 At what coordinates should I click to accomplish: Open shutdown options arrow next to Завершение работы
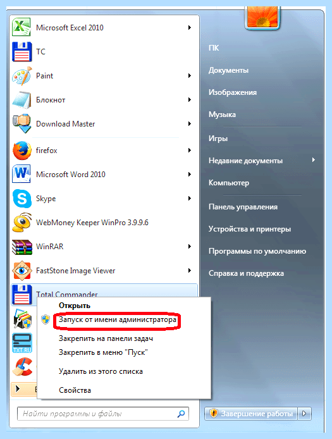coord(305,413)
